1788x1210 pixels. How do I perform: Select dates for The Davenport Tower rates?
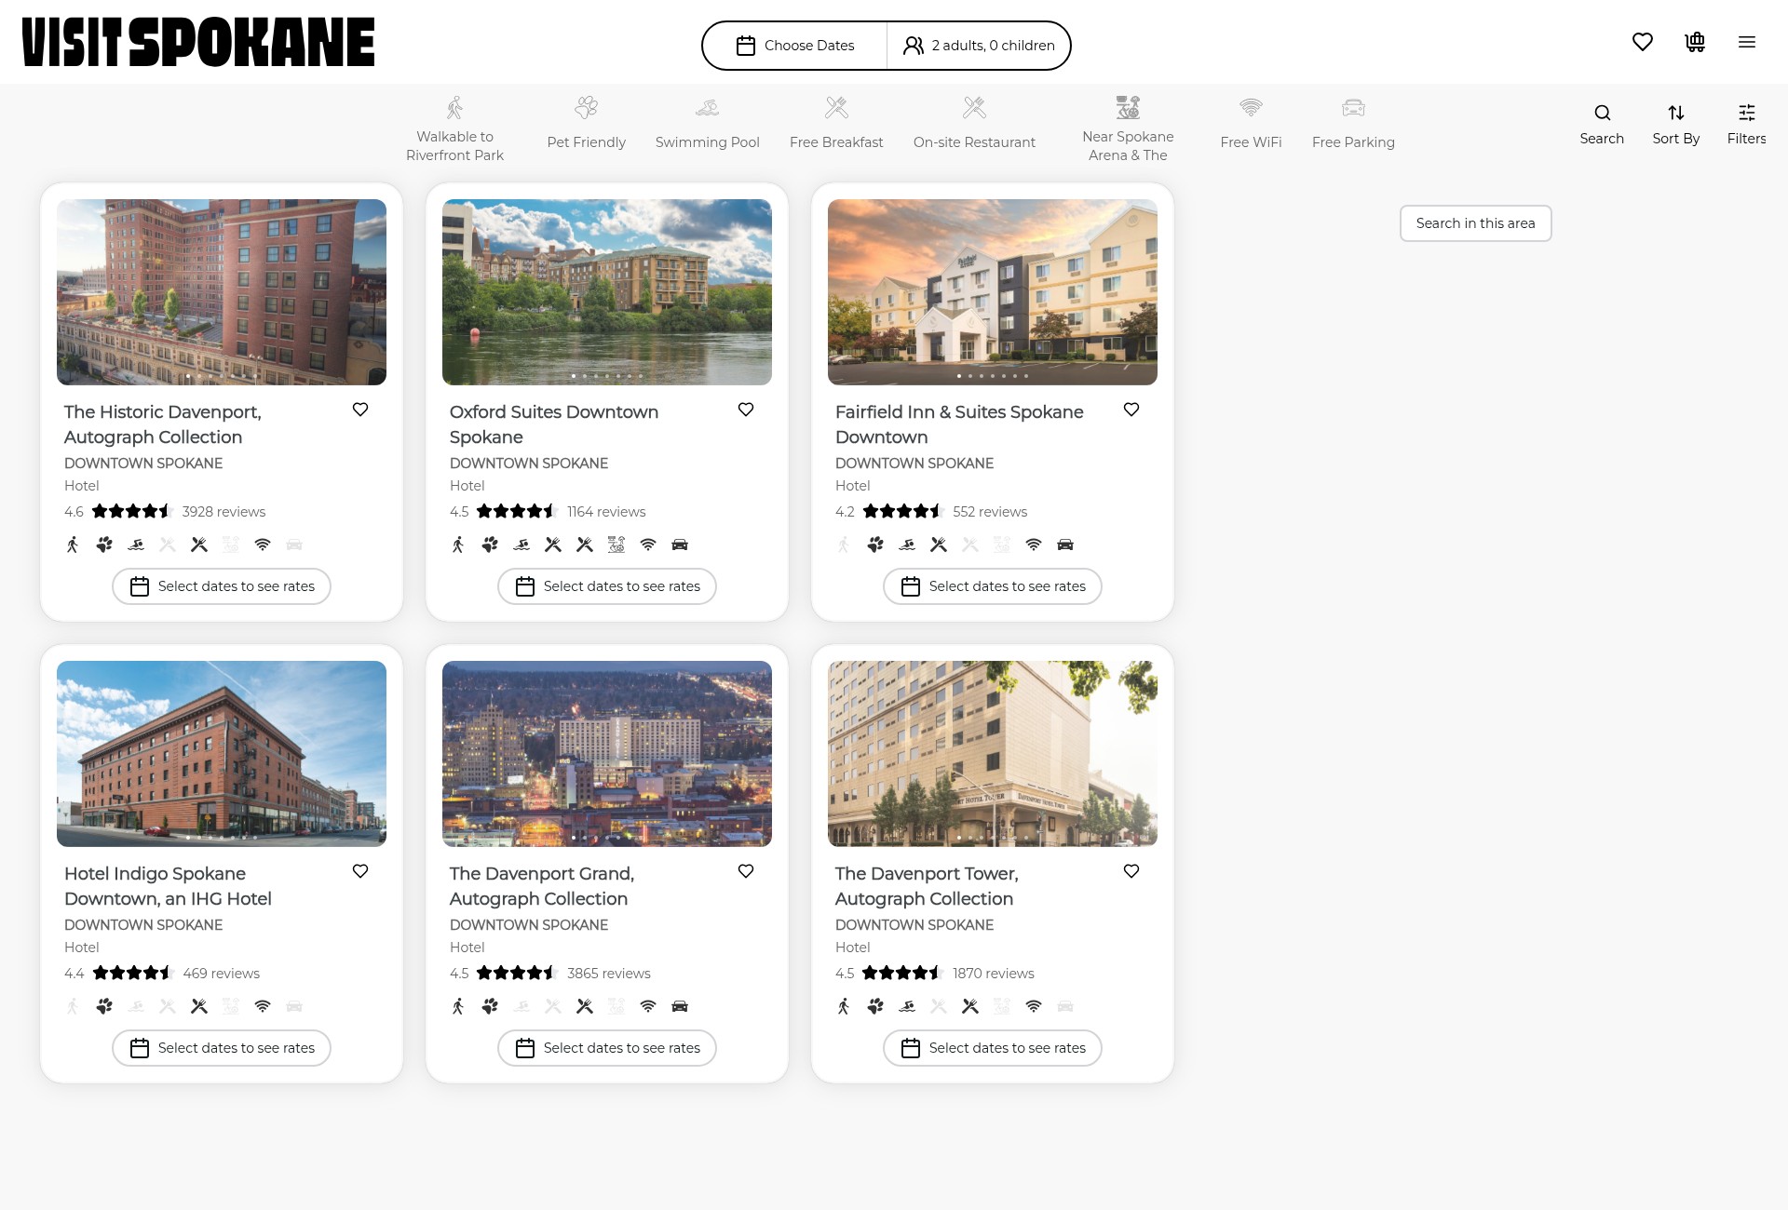point(993,1048)
